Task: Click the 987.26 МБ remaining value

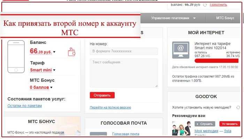Action: pyautogui.click(x=202, y=56)
